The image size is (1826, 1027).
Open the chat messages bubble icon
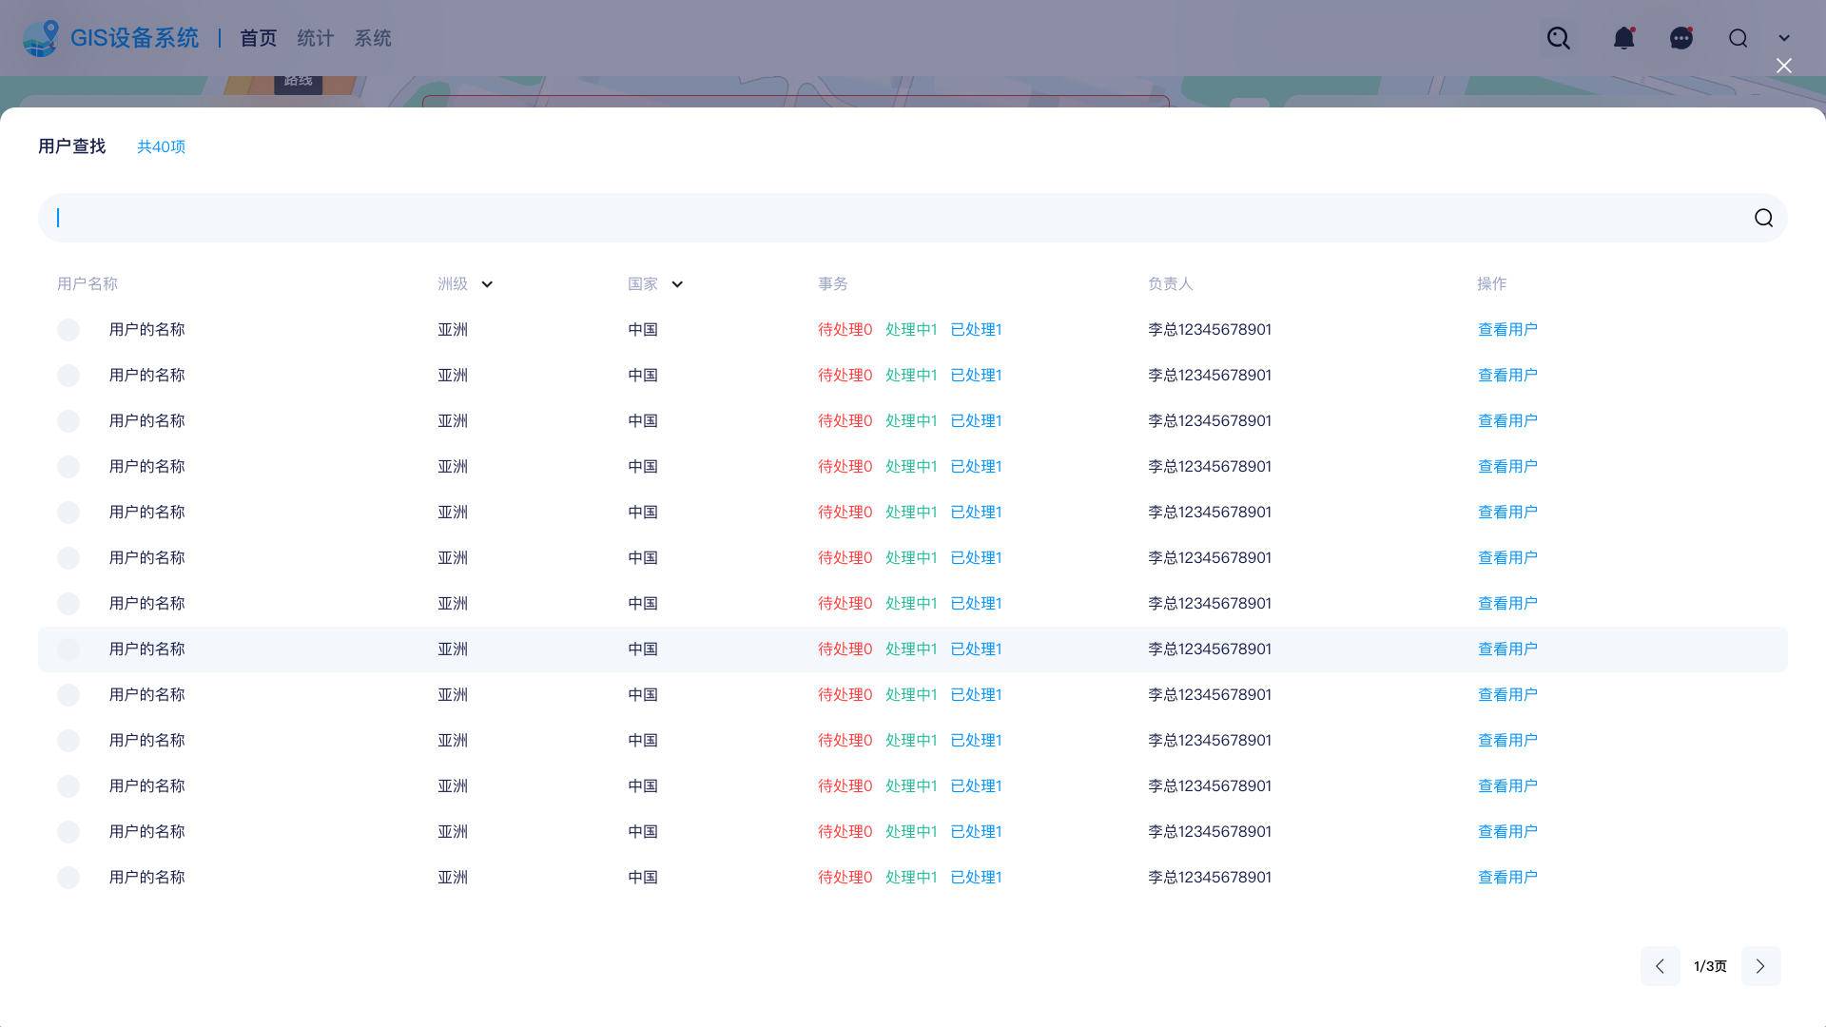pos(1680,38)
